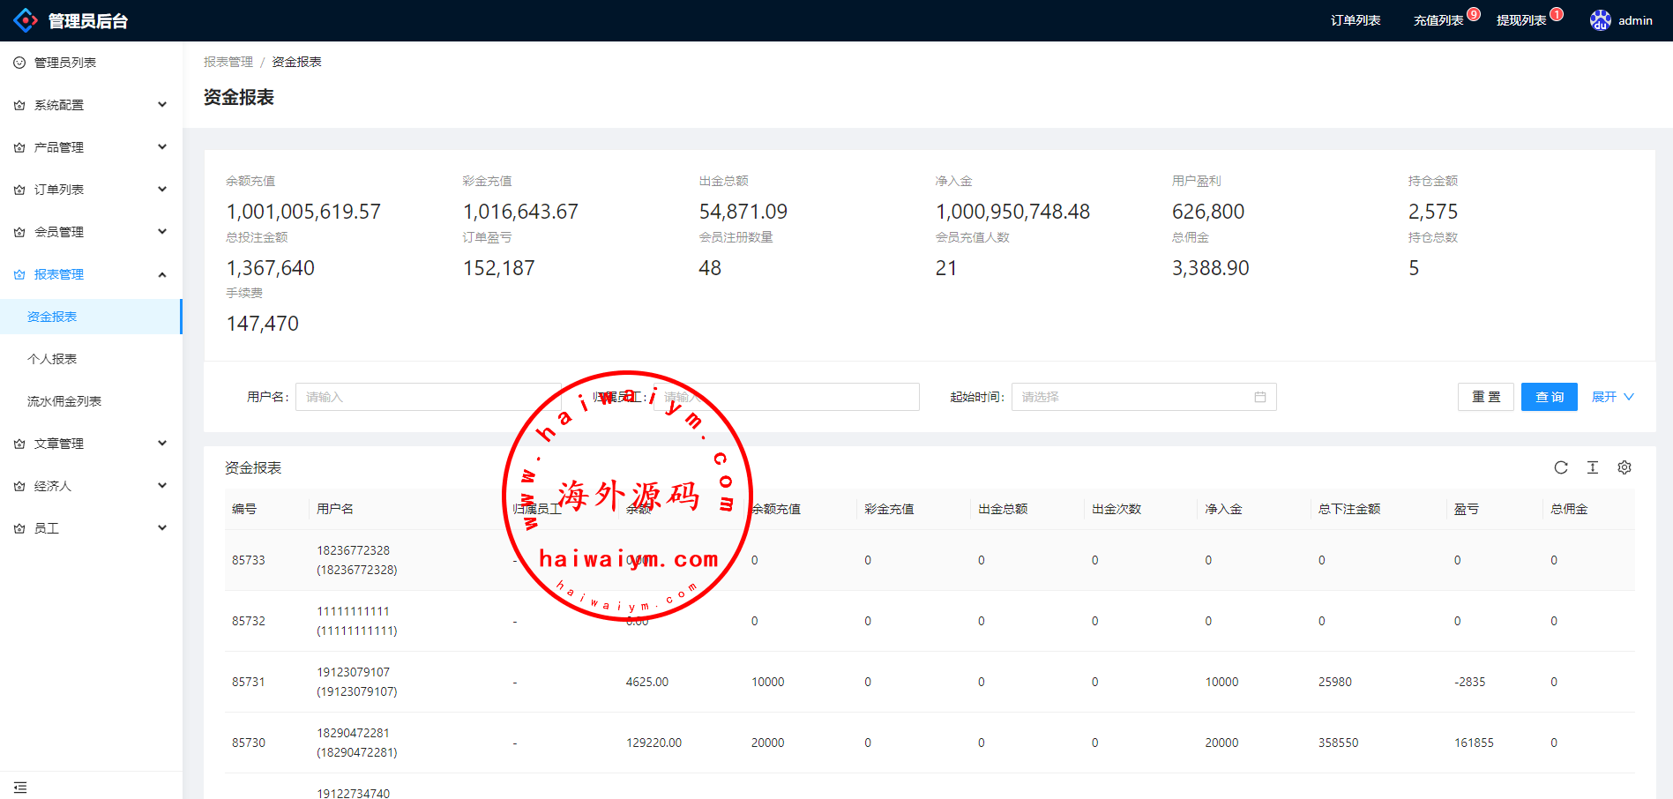
Task: Click the admin avatar icon
Action: 1600,20
